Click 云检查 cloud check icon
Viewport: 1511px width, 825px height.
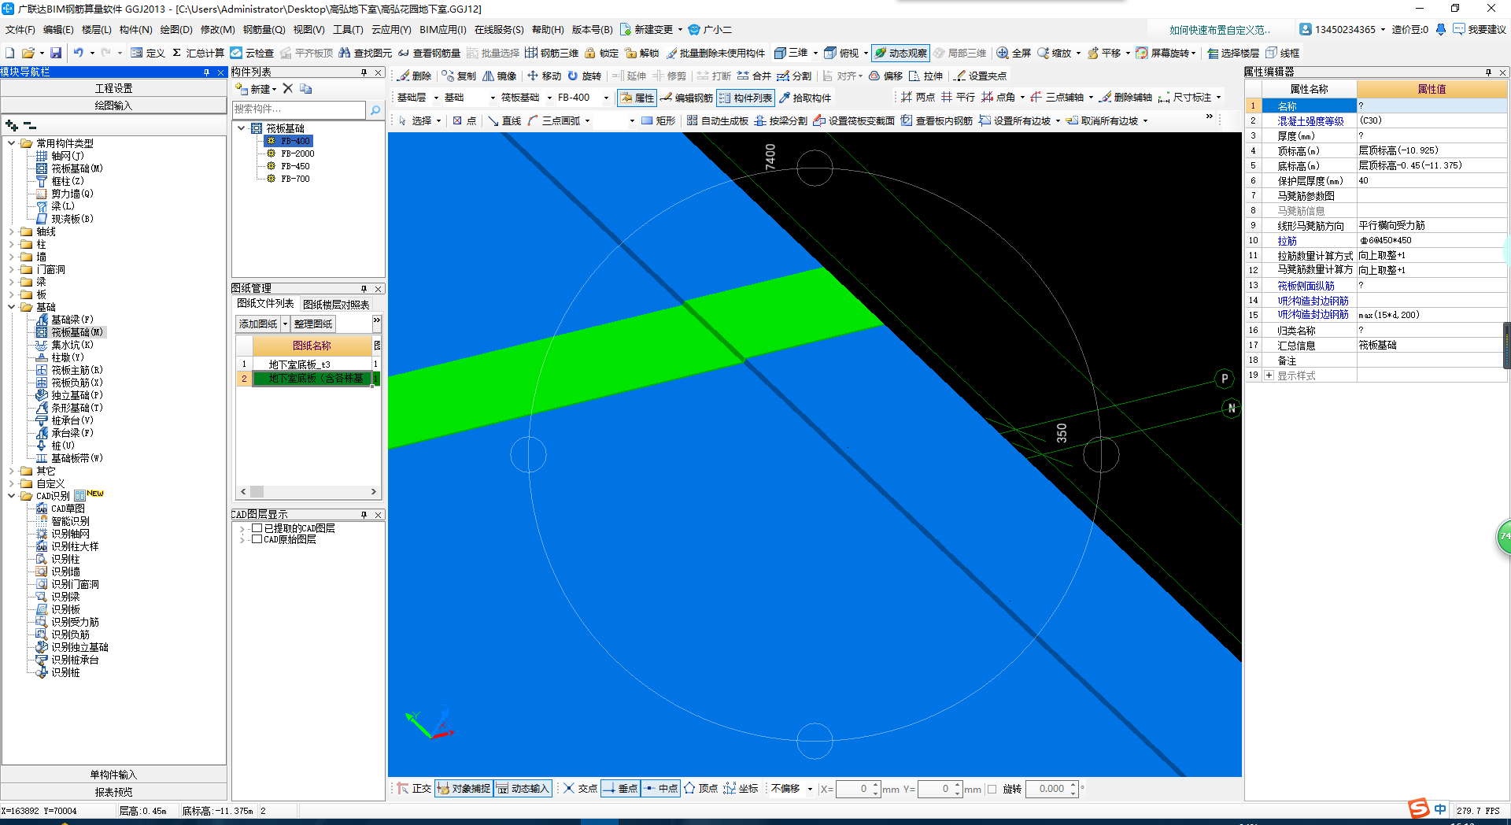pos(236,53)
